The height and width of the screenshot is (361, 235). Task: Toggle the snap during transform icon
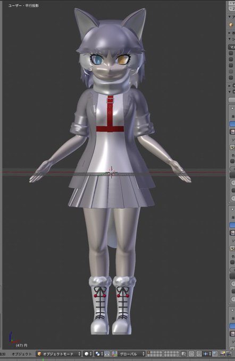(x=198, y=354)
